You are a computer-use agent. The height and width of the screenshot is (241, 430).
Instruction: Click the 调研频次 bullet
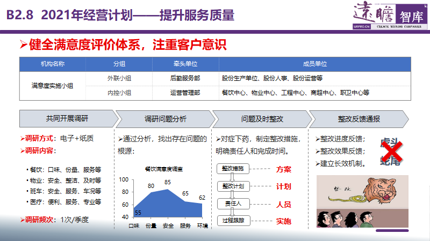pos(54,220)
